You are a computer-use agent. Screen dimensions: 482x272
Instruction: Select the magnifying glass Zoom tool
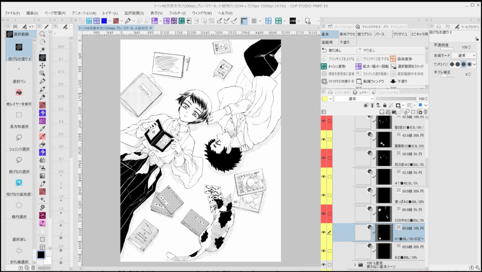pos(42,34)
